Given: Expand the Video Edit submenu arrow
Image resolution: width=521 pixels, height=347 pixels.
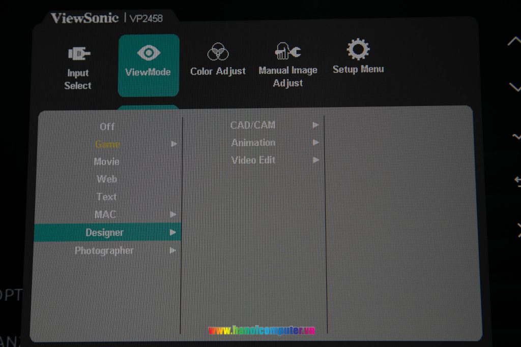Looking at the screenshot, I should tap(316, 160).
